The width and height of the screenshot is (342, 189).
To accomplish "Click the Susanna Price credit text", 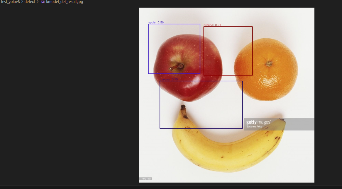I will [x=254, y=127].
